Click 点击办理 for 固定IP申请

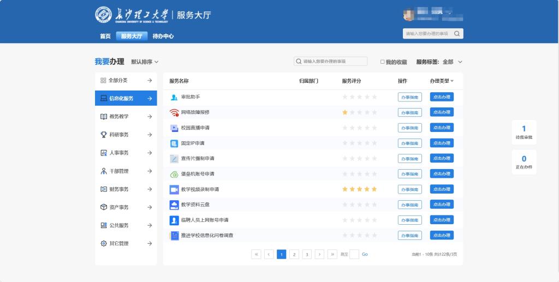coord(442,143)
